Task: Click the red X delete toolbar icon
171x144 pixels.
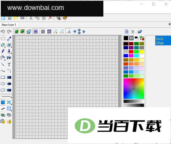Action: (x=50, y=18)
